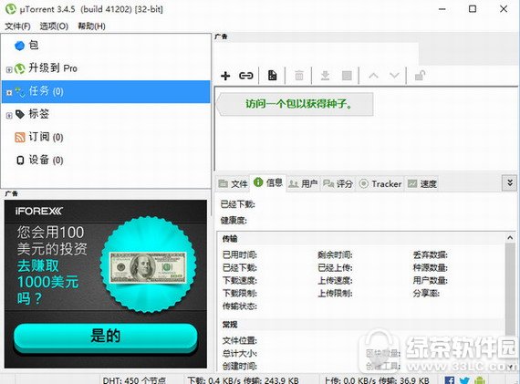
Task: Click the 已用时间 label
Action: tap(239, 255)
